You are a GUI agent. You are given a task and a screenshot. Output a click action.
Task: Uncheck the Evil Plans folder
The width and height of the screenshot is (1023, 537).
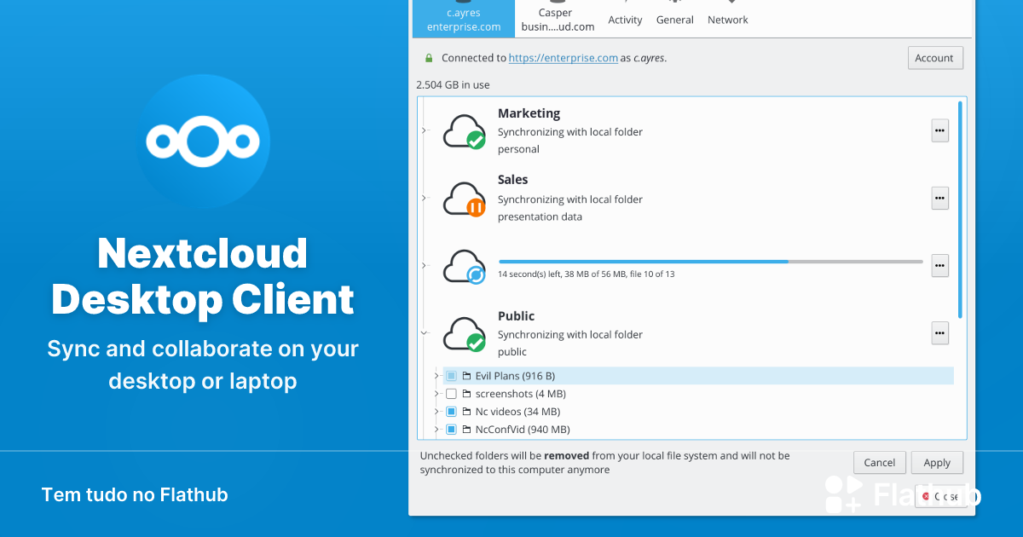tap(451, 375)
